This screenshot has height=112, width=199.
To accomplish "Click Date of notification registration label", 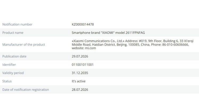I will (26, 90).
